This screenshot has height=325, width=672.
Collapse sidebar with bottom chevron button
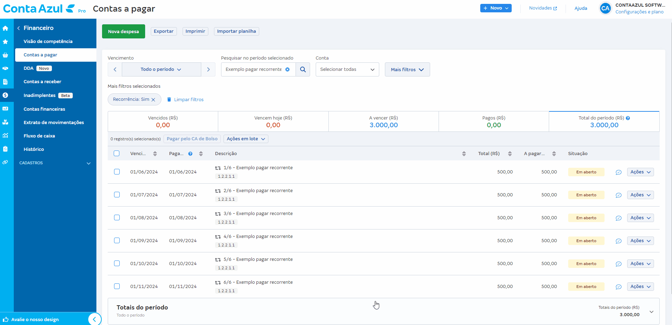[94, 319]
